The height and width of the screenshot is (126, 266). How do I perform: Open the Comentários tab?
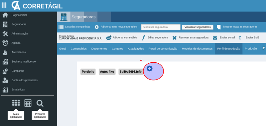point(79,49)
